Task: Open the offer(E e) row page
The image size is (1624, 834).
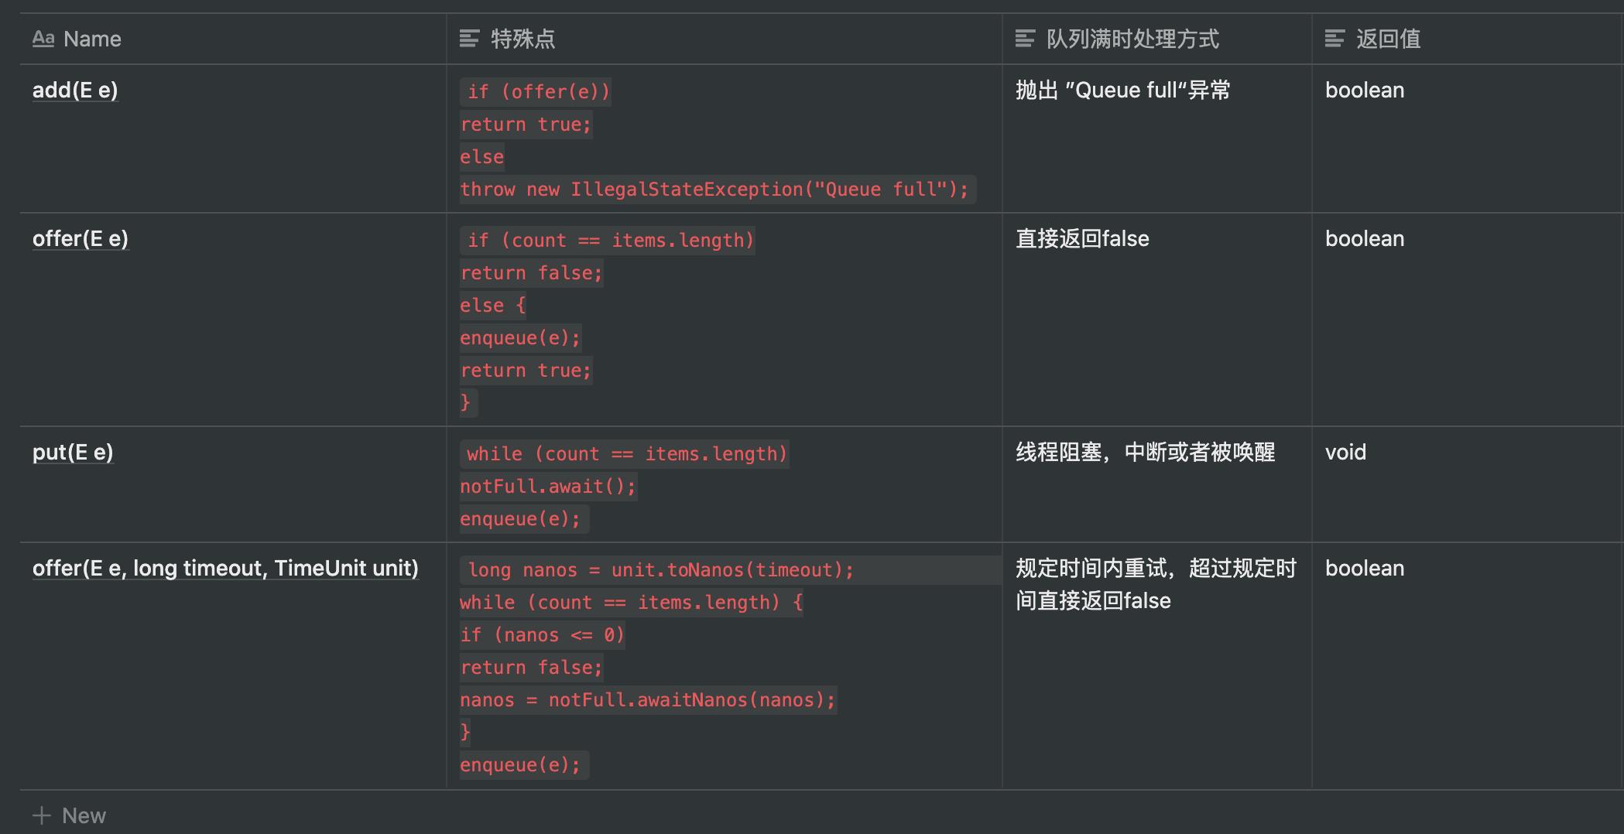Action: pos(81,239)
